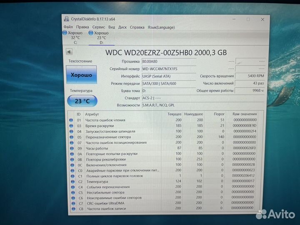
Task: Click the blue status orb for disk C:
Action: [x=65, y=33]
